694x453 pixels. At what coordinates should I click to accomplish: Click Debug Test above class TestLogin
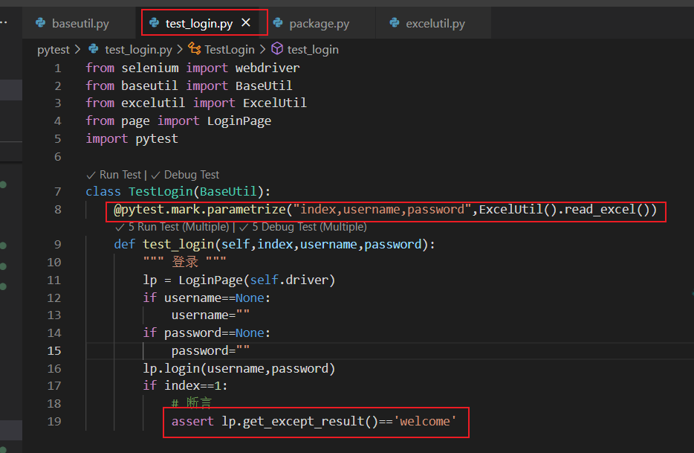point(191,175)
